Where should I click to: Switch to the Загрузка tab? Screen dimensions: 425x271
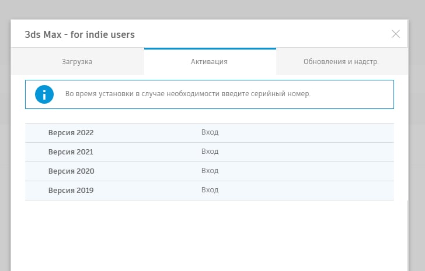[77, 62]
